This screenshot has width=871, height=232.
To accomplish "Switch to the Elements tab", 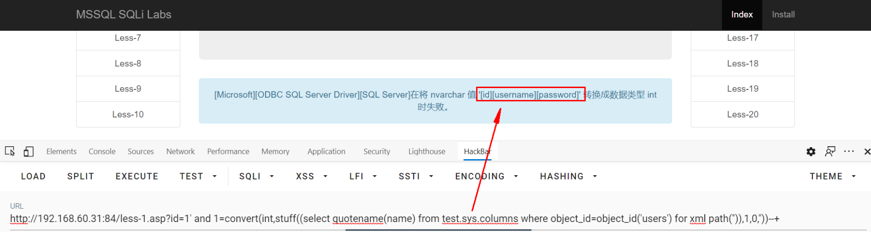I will coord(62,152).
